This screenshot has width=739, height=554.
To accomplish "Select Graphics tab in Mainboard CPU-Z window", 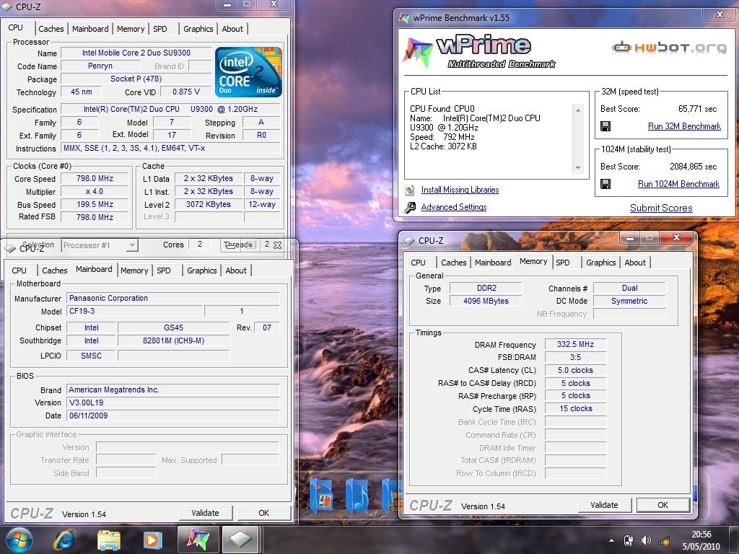I will tap(202, 271).
